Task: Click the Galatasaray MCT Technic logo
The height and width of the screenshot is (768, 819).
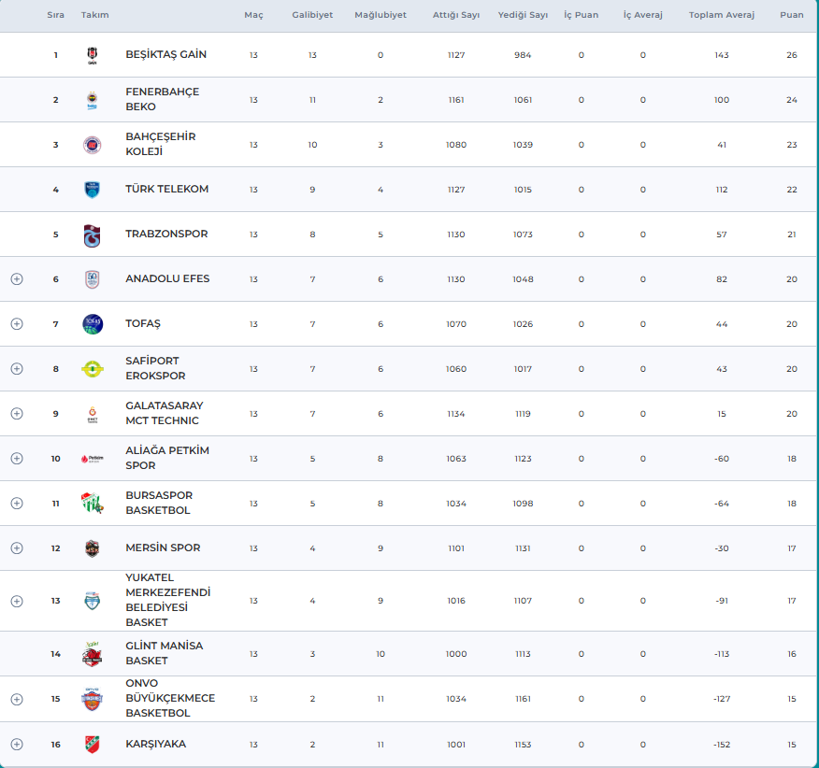Action: (x=92, y=414)
